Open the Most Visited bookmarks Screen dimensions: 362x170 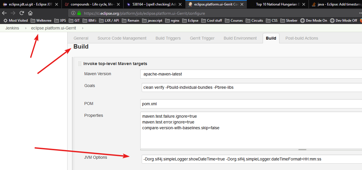(x=16, y=21)
